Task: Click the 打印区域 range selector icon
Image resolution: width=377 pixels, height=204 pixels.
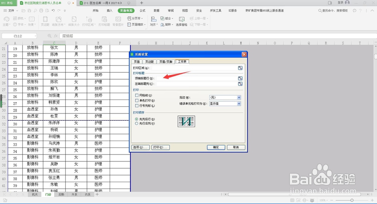Action: click(x=240, y=68)
